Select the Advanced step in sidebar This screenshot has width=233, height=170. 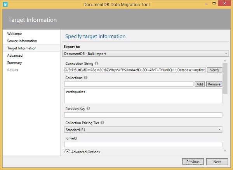point(15,56)
